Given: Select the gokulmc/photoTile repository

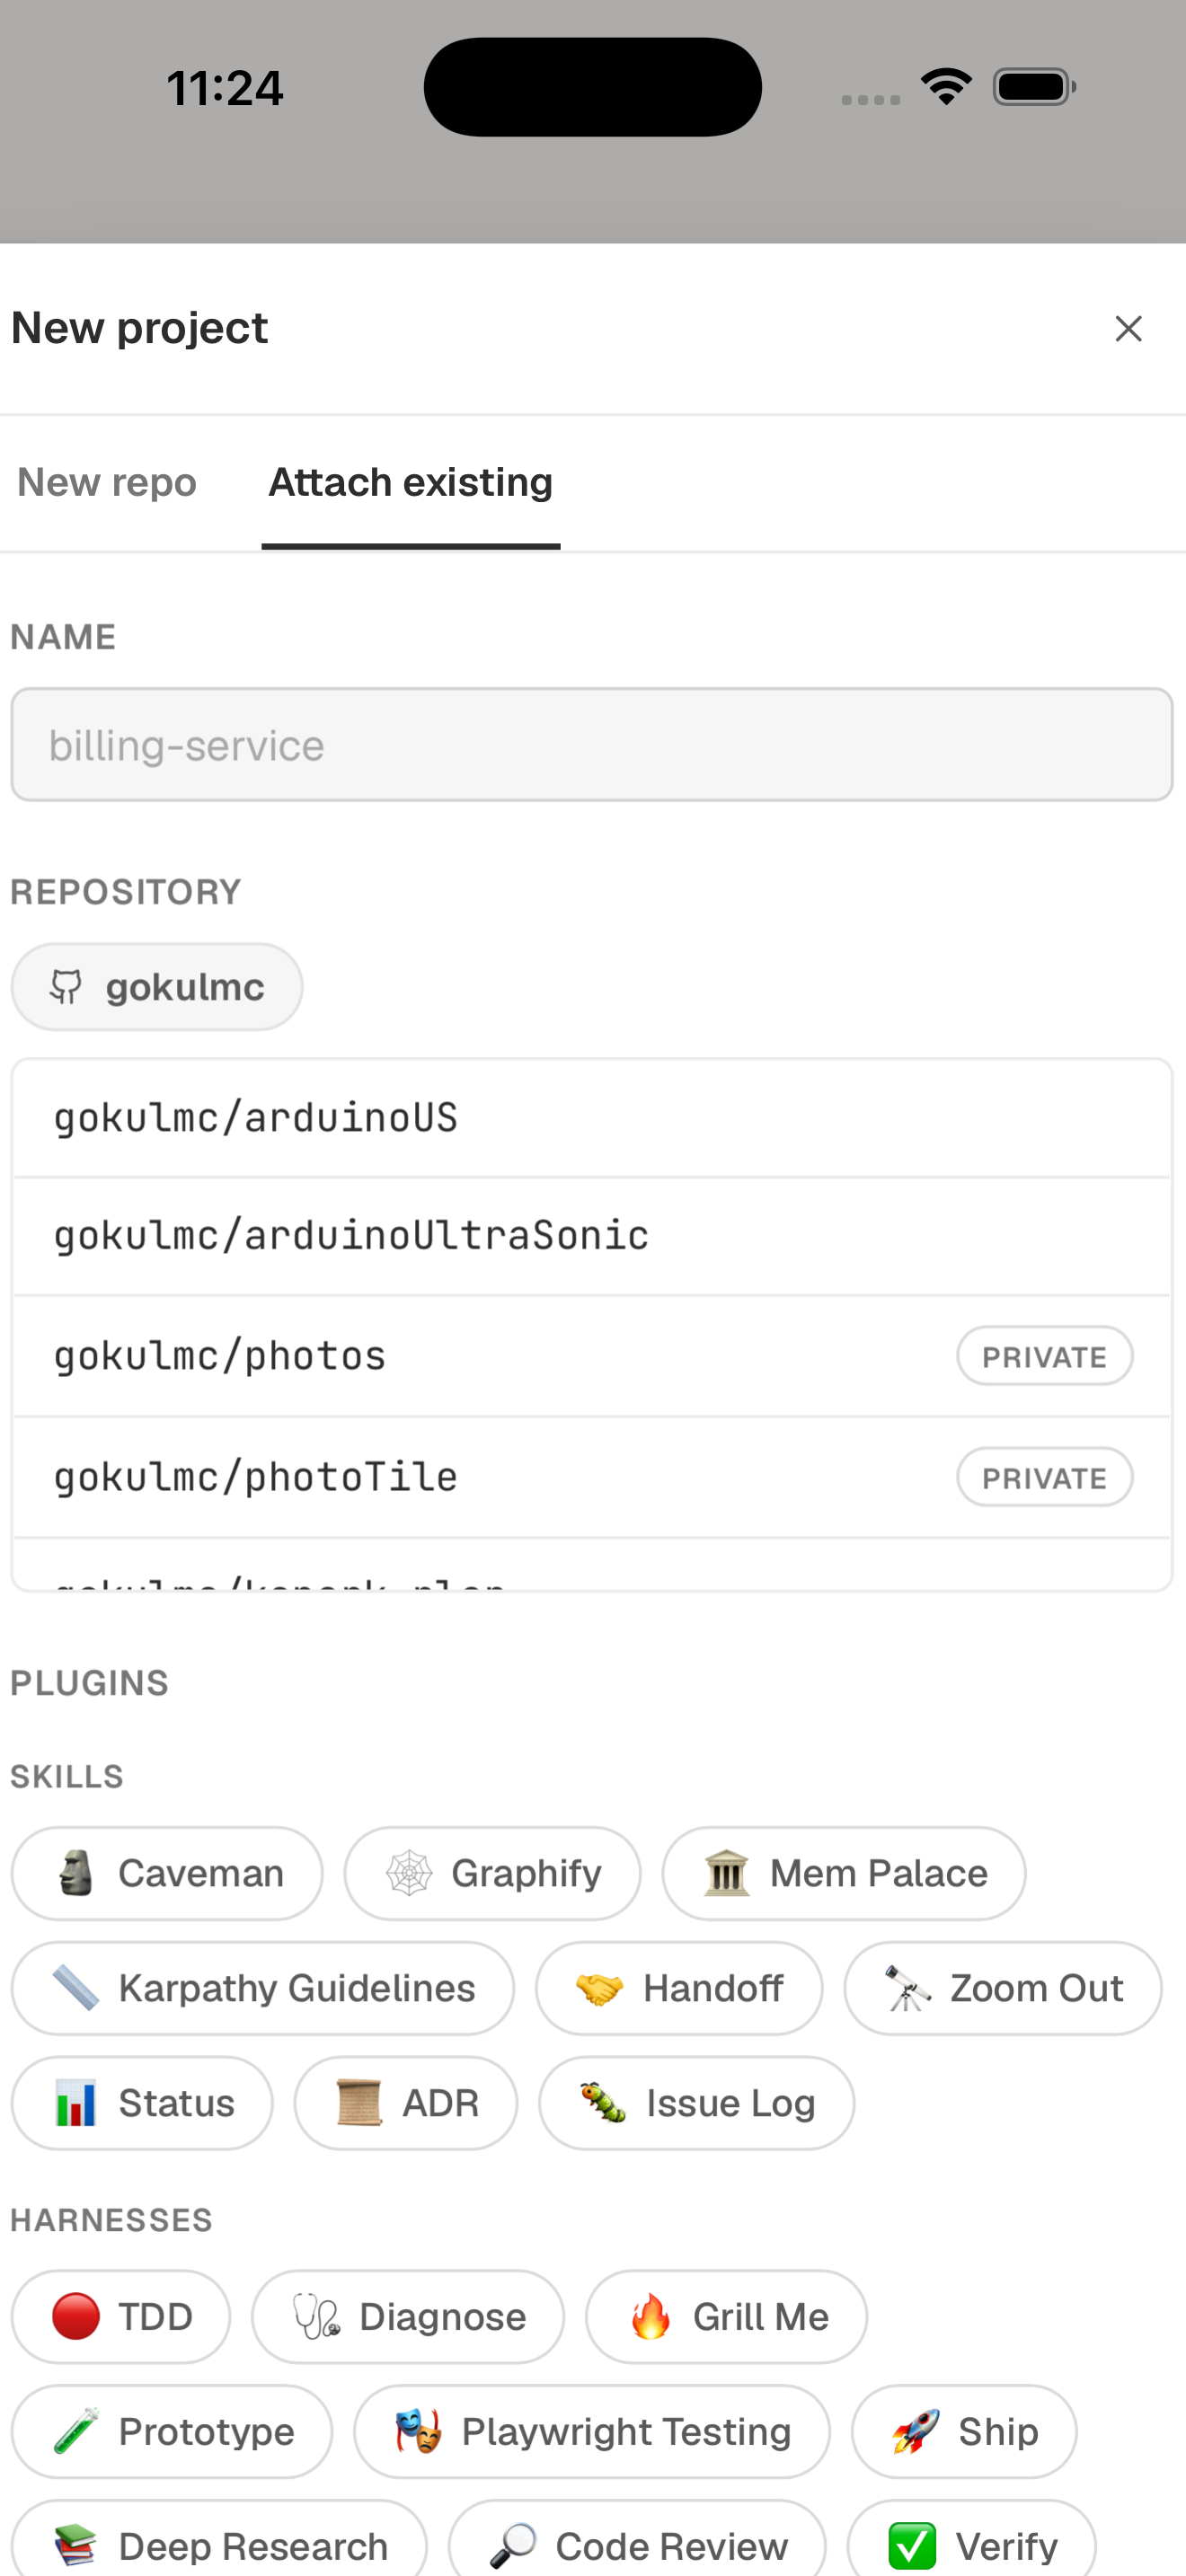Looking at the screenshot, I should (592, 1477).
